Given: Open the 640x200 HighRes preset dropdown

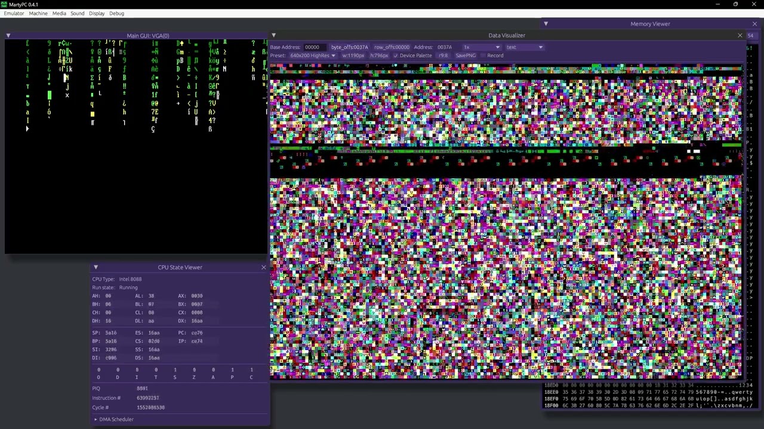Looking at the screenshot, I should click(x=313, y=55).
